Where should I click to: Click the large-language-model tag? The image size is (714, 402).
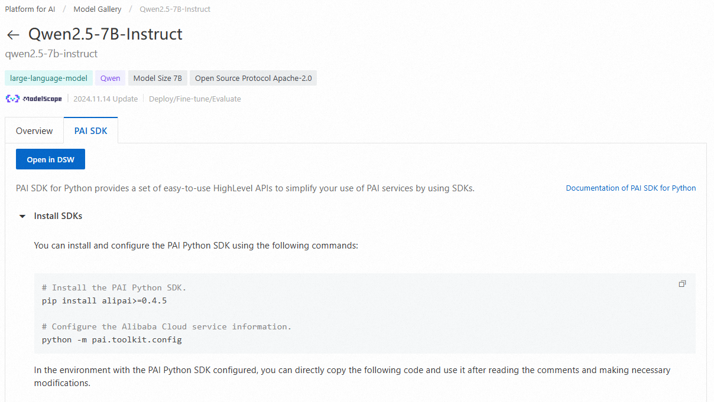pyautogui.click(x=48, y=78)
